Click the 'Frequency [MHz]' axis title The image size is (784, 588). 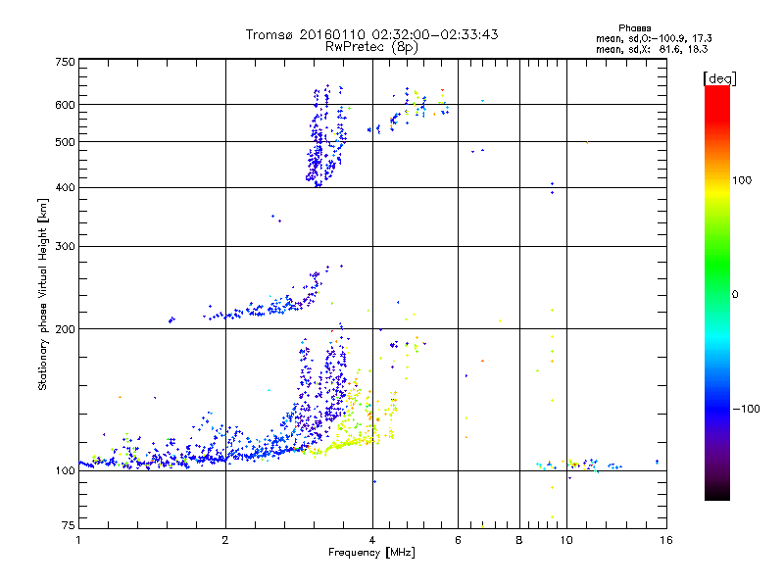(371, 553)
